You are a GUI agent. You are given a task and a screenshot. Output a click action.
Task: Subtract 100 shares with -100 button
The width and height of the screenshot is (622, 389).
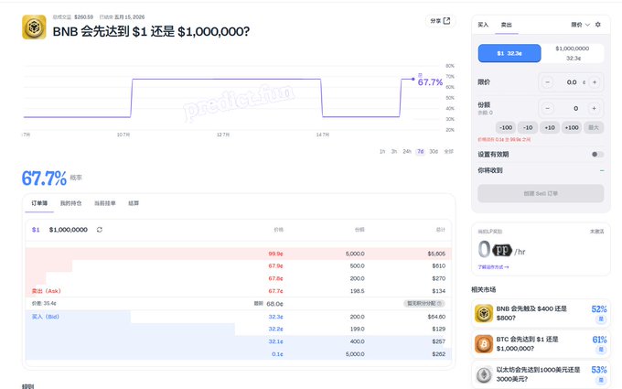(x=506, y=127)
